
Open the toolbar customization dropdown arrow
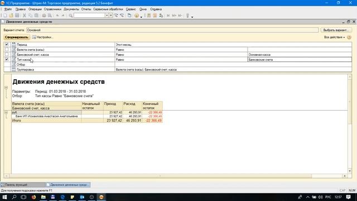[192, 17]
